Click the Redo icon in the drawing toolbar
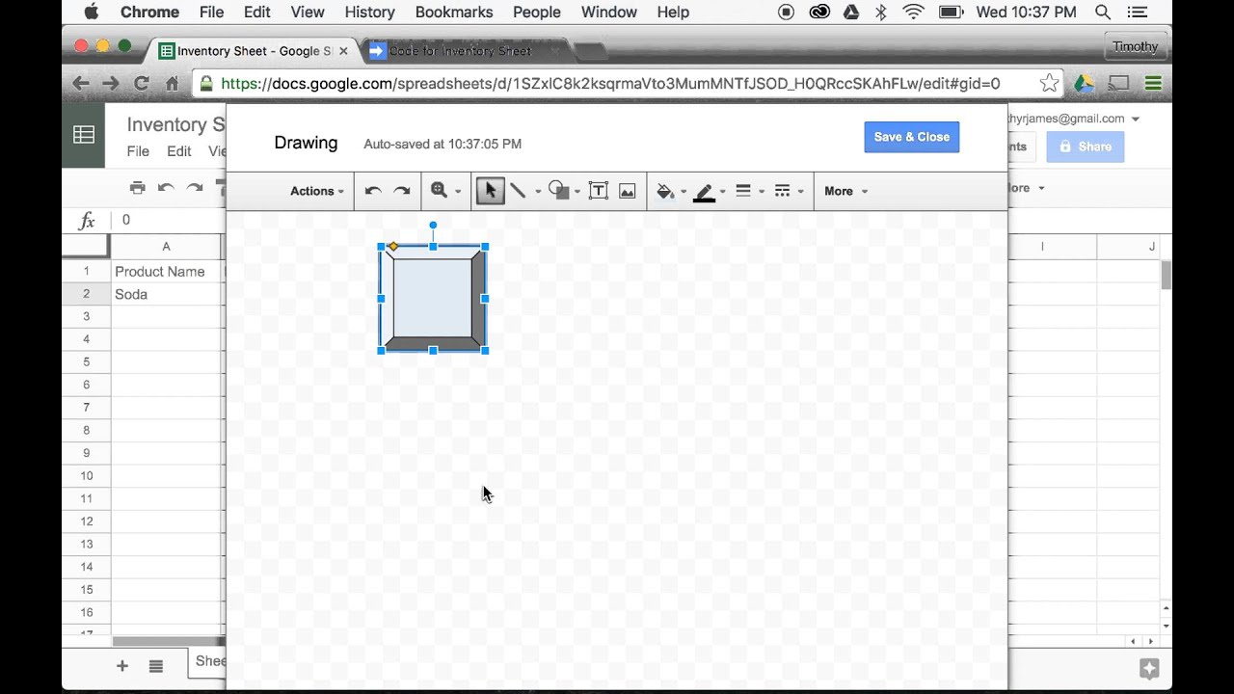This screenshot has height=694, width=1234. pos(402,190)
